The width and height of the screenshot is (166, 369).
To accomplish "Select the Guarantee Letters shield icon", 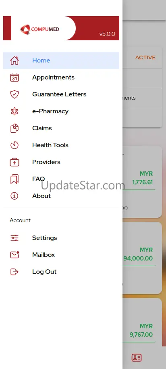I will [x=15, y=94].
